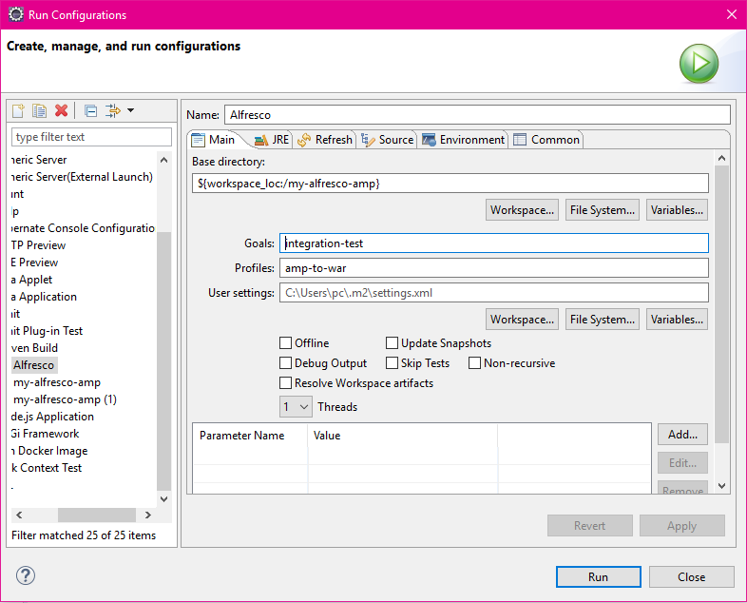The width and height of the screenshot is (747, 603).
Task: Click the Goals input field
Action: pyautogui.click(x=494, y=243)
